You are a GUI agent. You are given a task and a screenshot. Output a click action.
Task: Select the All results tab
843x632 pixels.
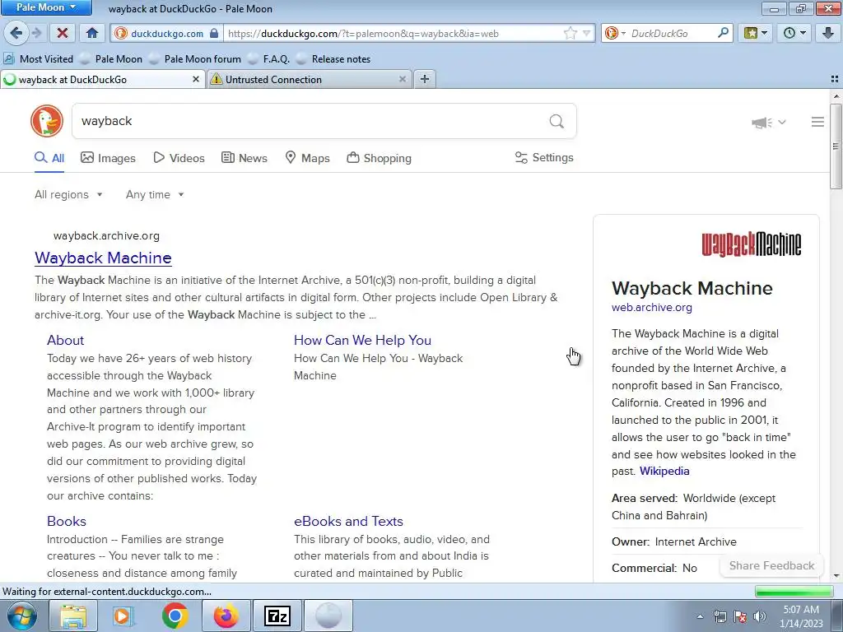tap(49, 158)
